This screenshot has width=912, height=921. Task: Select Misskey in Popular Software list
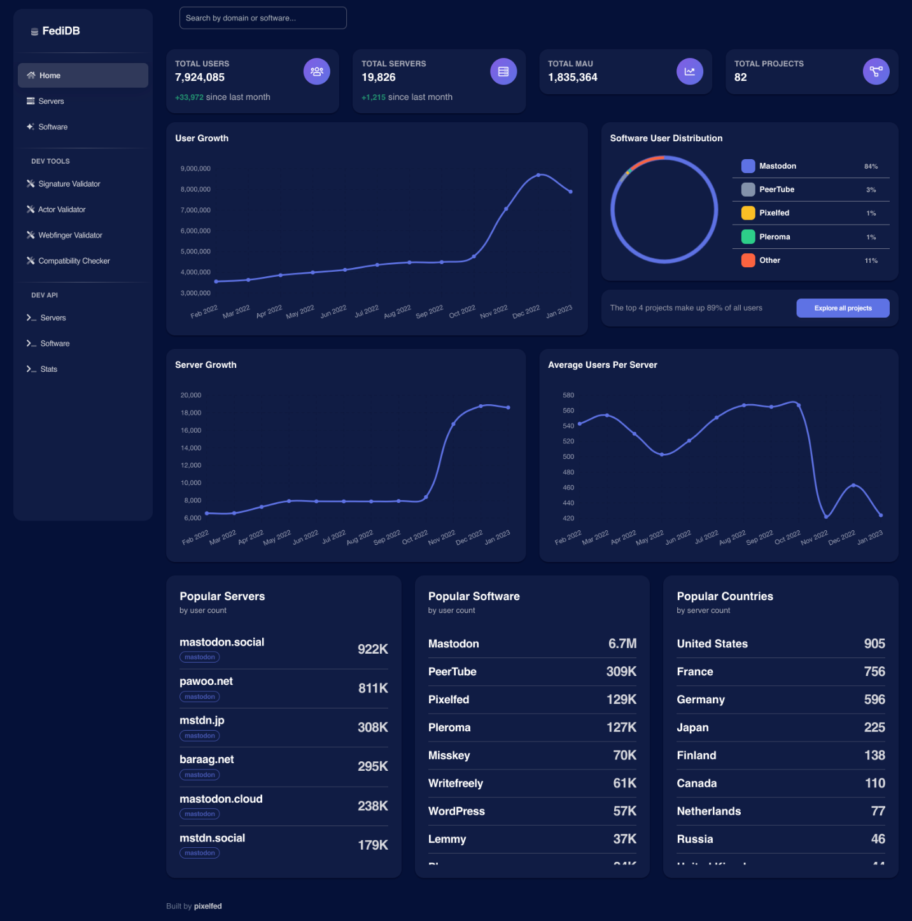532,756
